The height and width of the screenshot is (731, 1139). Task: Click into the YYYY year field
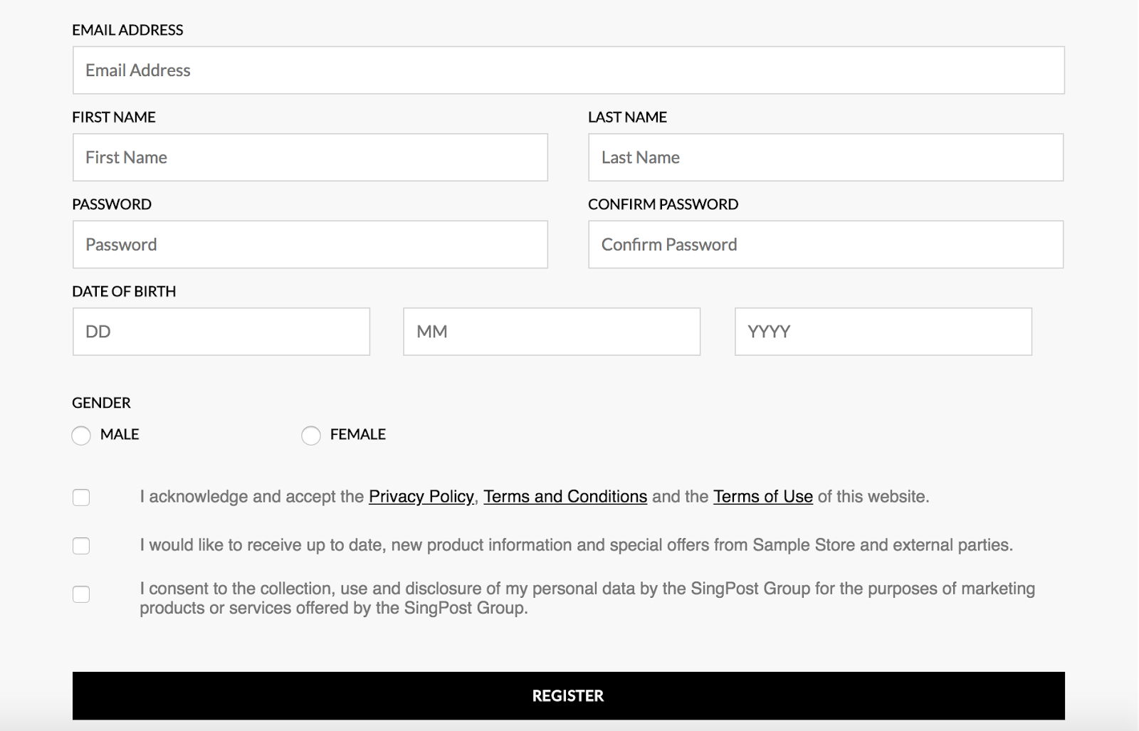click(x=883, y=331)
